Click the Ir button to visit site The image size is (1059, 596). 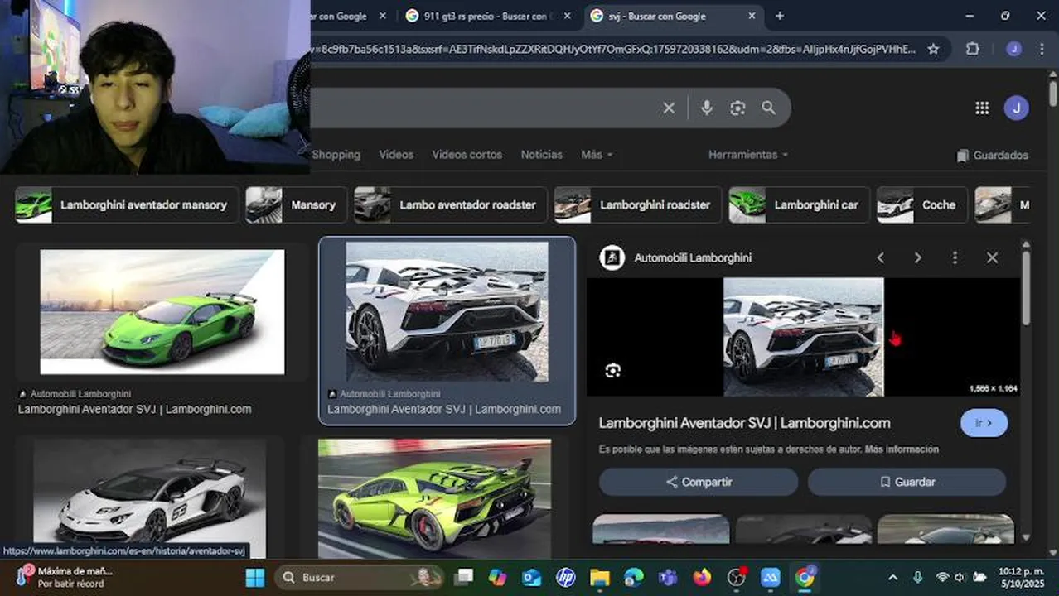tap(984, 423)
